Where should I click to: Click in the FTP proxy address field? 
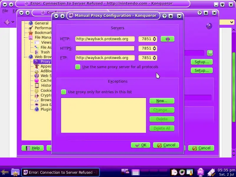tap(105, 58)
